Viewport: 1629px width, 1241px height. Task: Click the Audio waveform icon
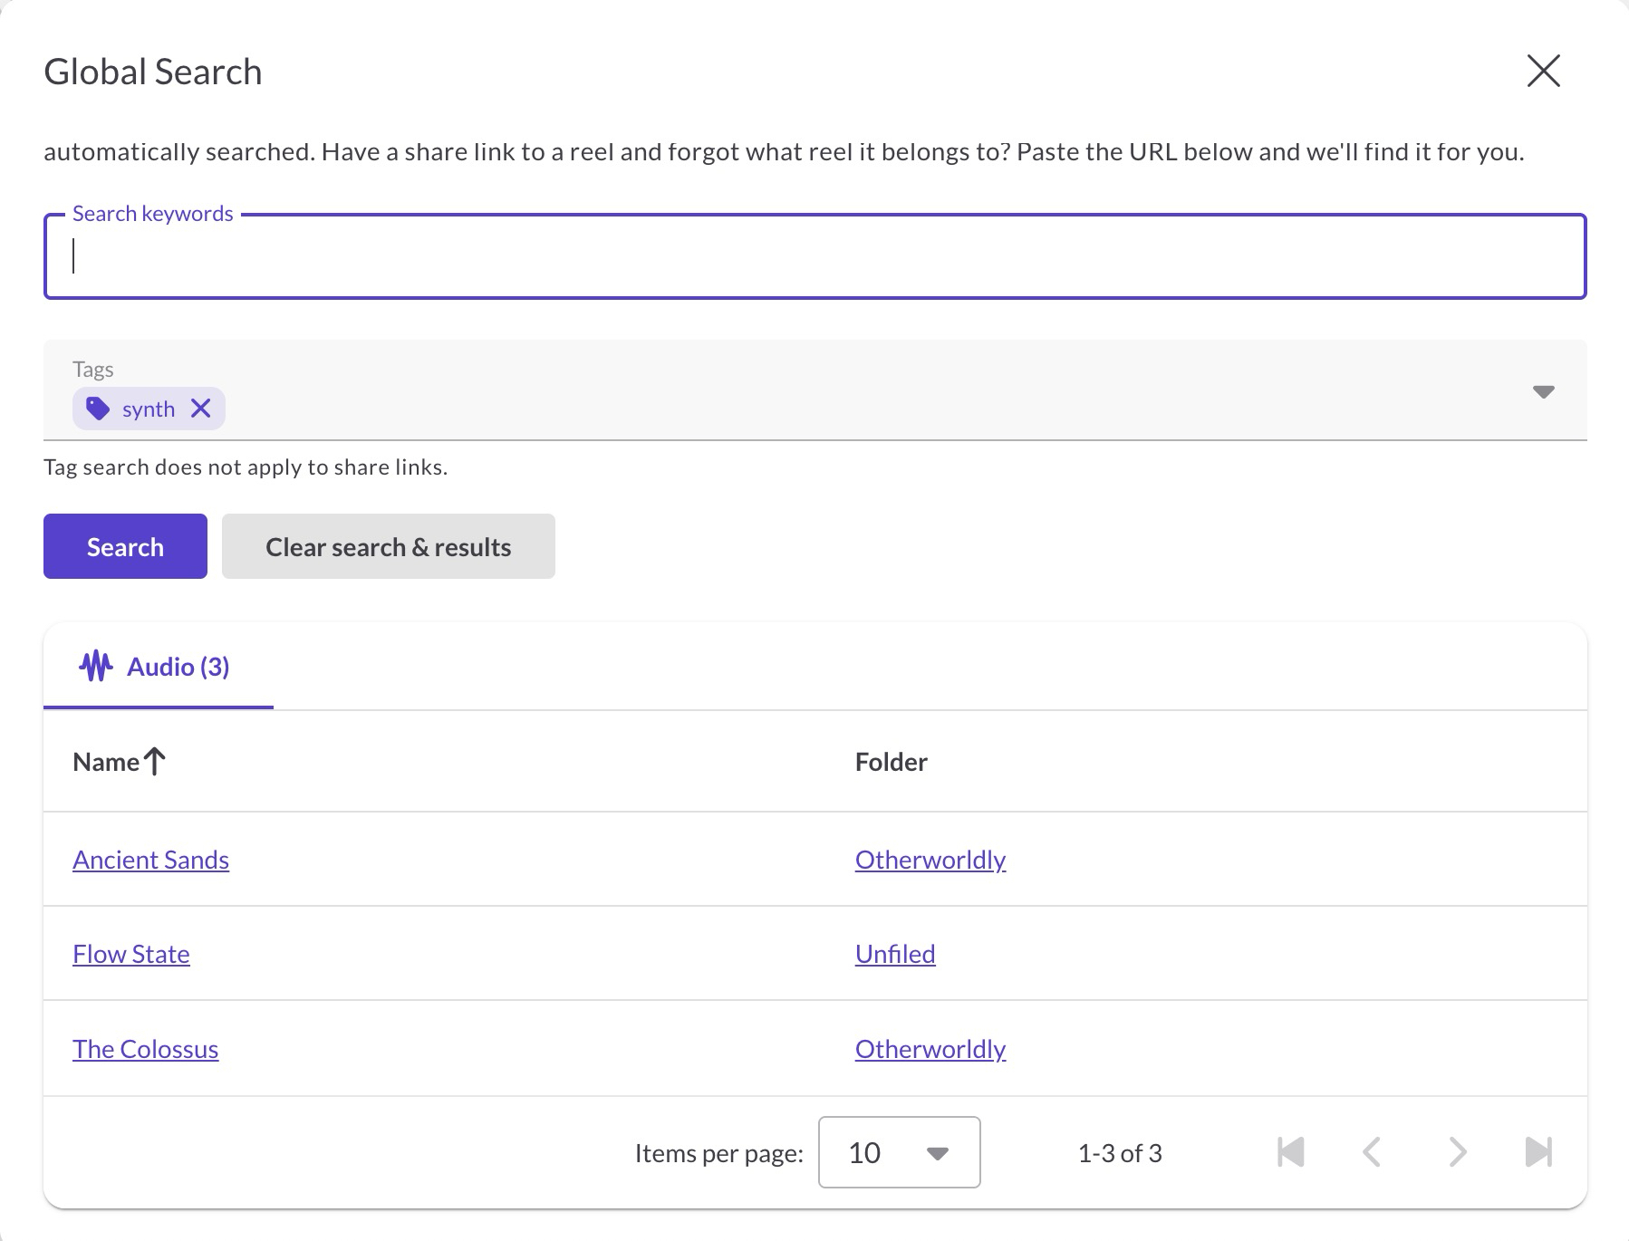pyautogui.click(x=96, y=667)
